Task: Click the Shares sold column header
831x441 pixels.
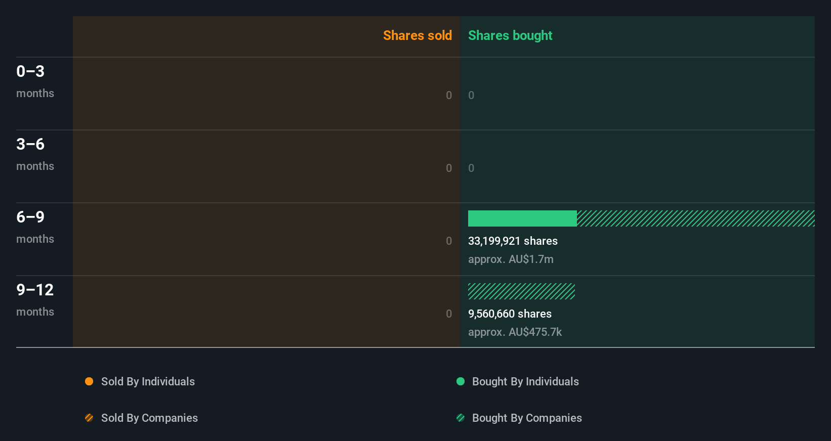Action: (x=418, y=35)
